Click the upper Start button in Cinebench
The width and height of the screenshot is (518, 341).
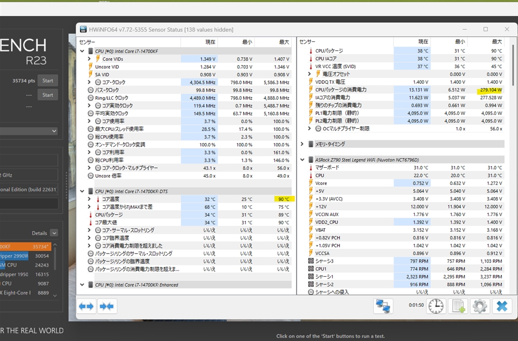[48, 80]
